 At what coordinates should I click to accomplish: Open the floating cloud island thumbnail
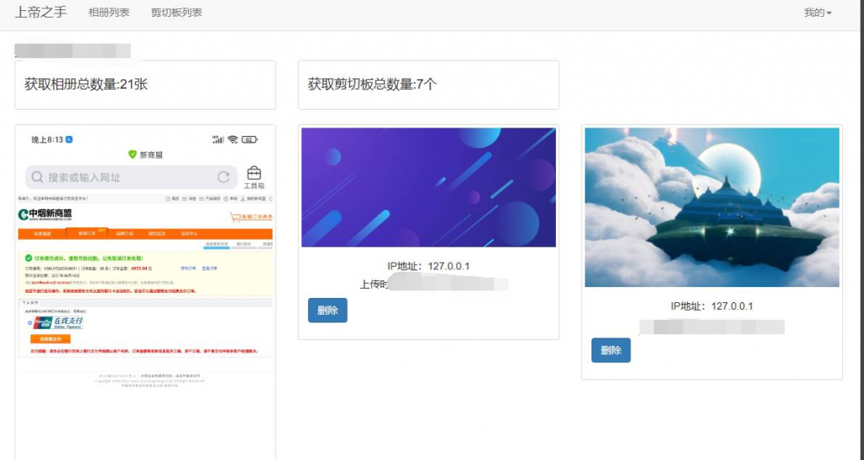click(x=712, y=207)
